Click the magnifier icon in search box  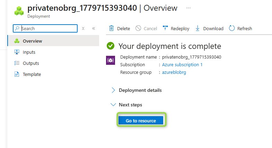coord(17,28)
